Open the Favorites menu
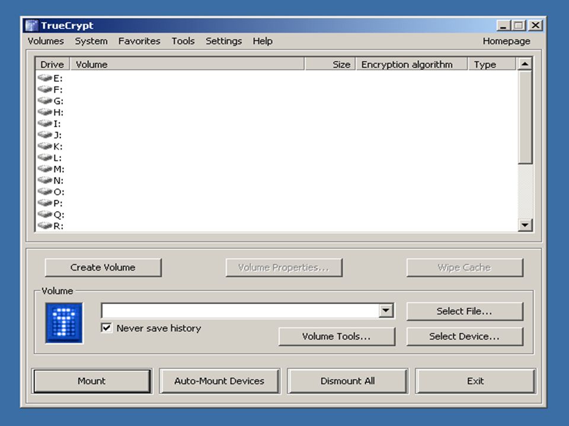 point(139,41)
